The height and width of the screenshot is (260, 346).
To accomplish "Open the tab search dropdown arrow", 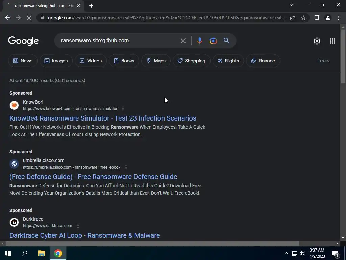I will coord(292,5).
